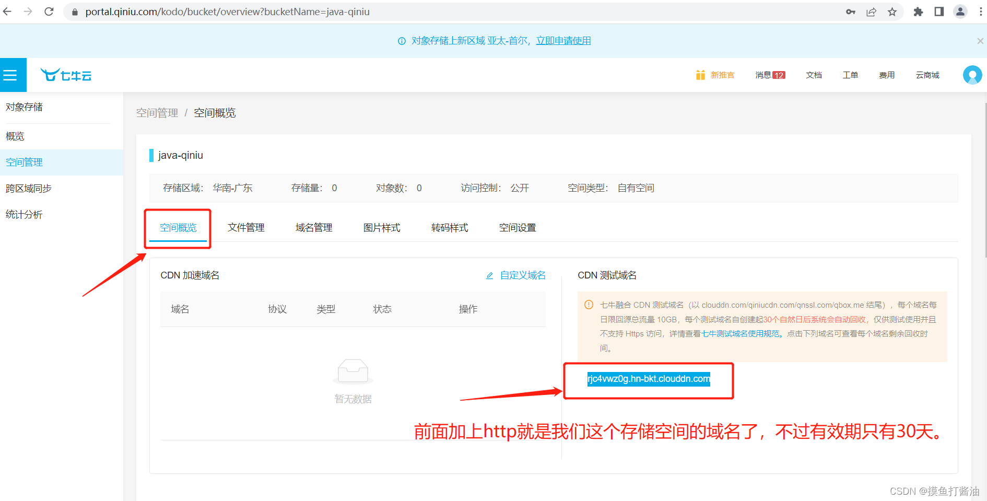Screen dimensions: 987x501
Task: Click 域名 column header
Action: click(180, 309)
